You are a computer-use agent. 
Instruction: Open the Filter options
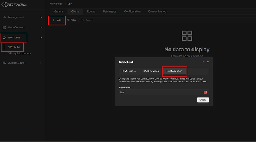72,20
